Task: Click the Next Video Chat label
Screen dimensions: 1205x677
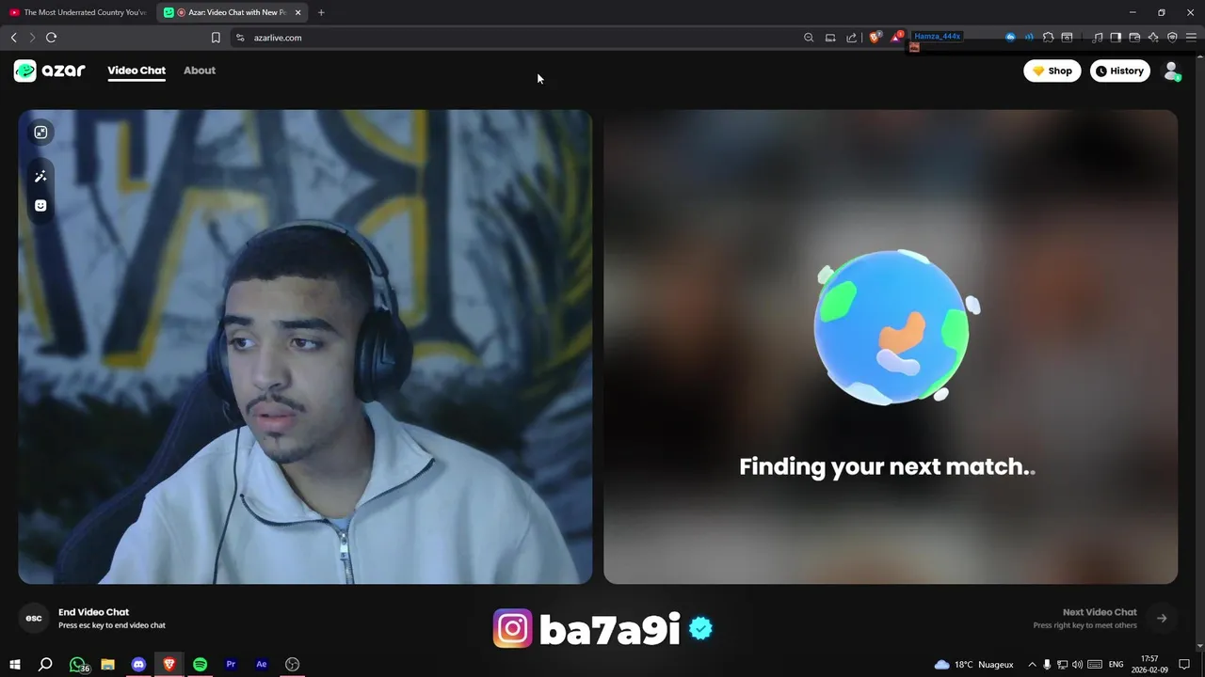Action: pos(1100,612)
